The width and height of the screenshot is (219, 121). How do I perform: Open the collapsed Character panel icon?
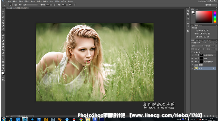click(x=188, y=23)
